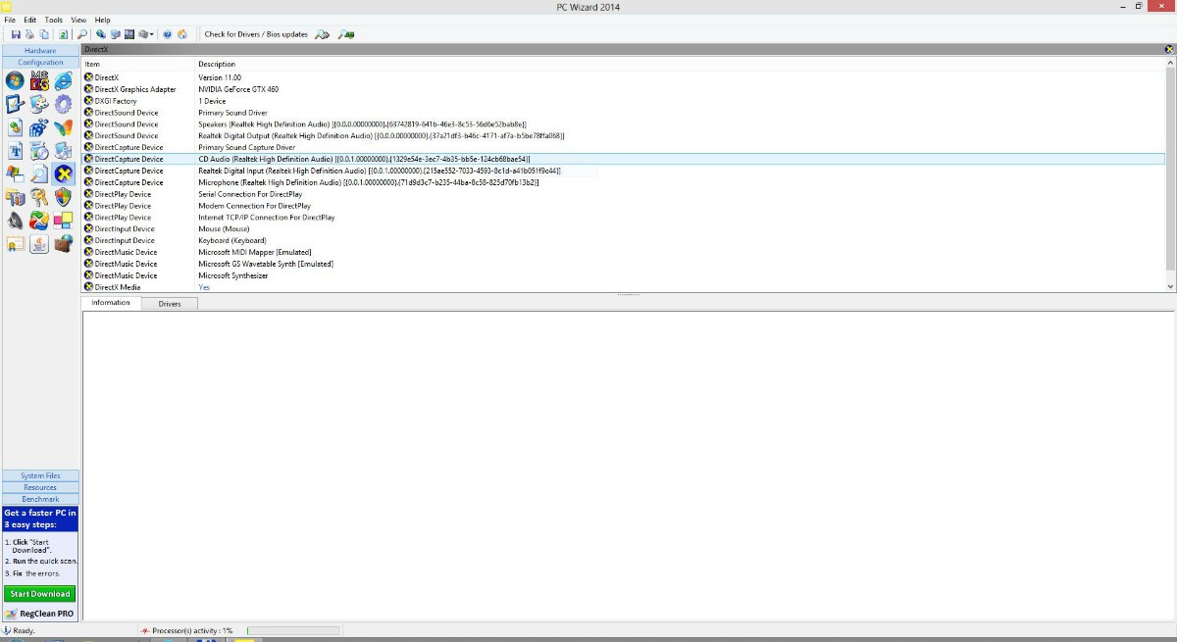Click the Copy toolbar icon
Viewport: 1177px width, 642px height.
tap(44, 34)
